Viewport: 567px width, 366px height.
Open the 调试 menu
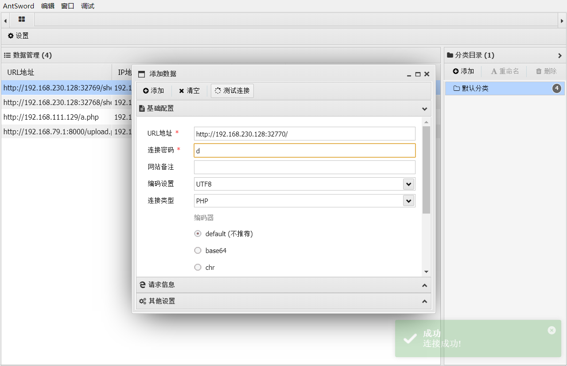tap(87, 6)
